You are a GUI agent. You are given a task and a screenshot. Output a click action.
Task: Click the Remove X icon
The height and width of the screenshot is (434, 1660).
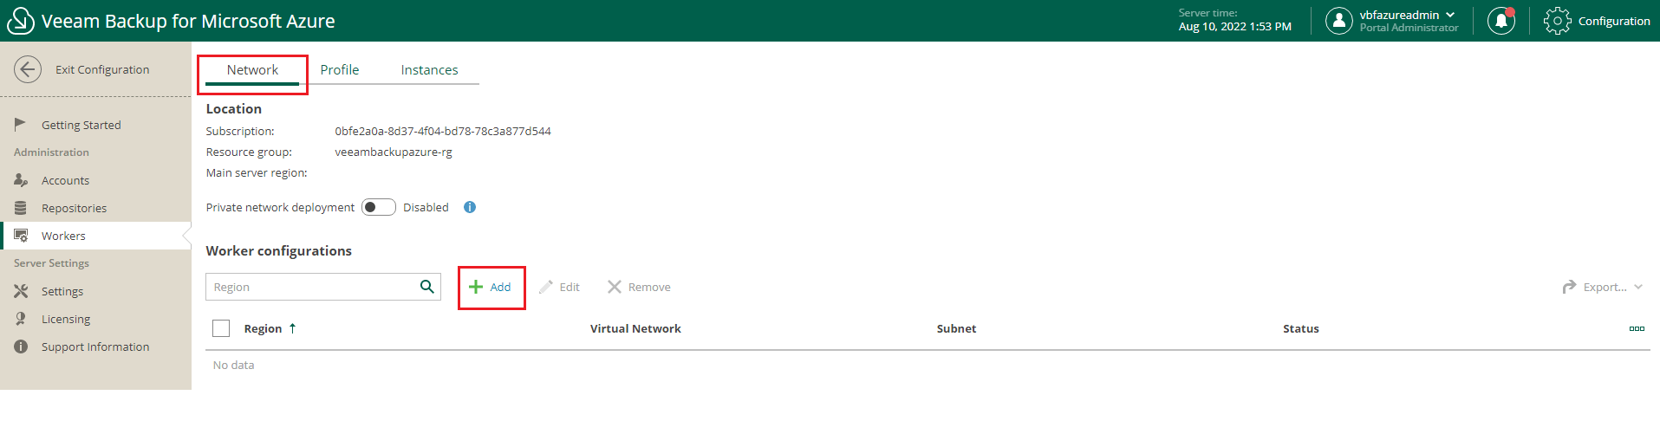[x=615, y=287]
